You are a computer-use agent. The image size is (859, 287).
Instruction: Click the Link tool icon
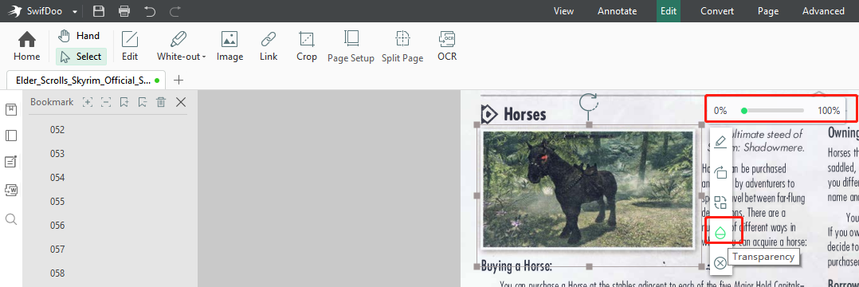click(x=269, y=39)
